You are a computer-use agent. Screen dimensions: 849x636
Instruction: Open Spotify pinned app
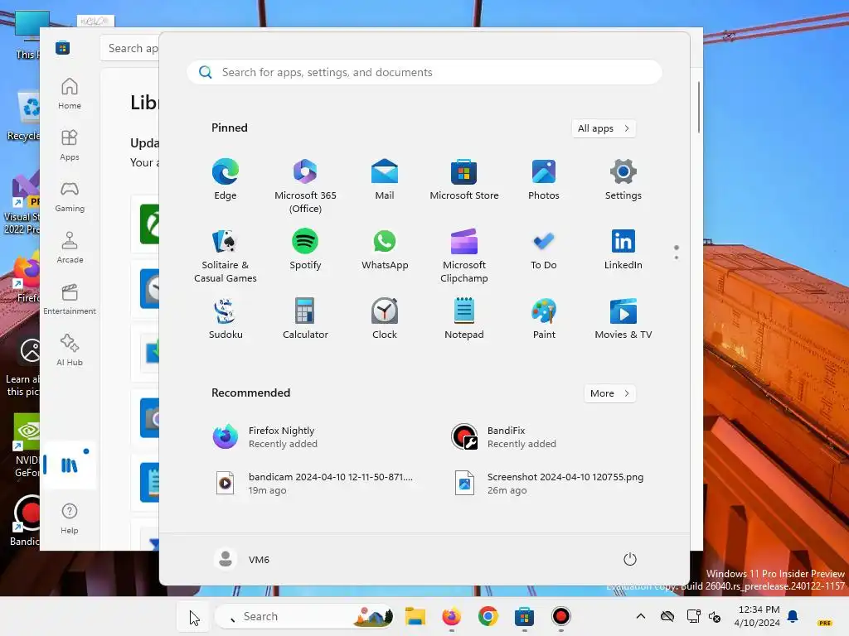pos(305,250)
